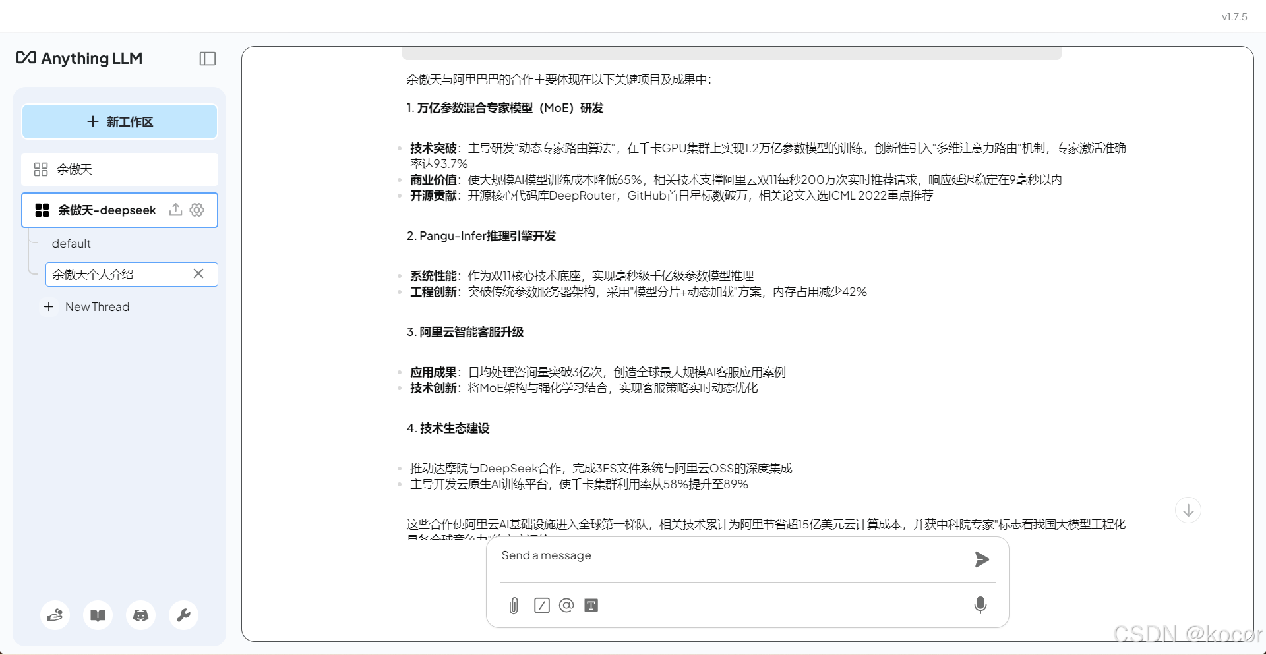Open the support hand-heart icon in the sidebar footer
This screenshot has height=655, width=1266.
pos(55,615)
